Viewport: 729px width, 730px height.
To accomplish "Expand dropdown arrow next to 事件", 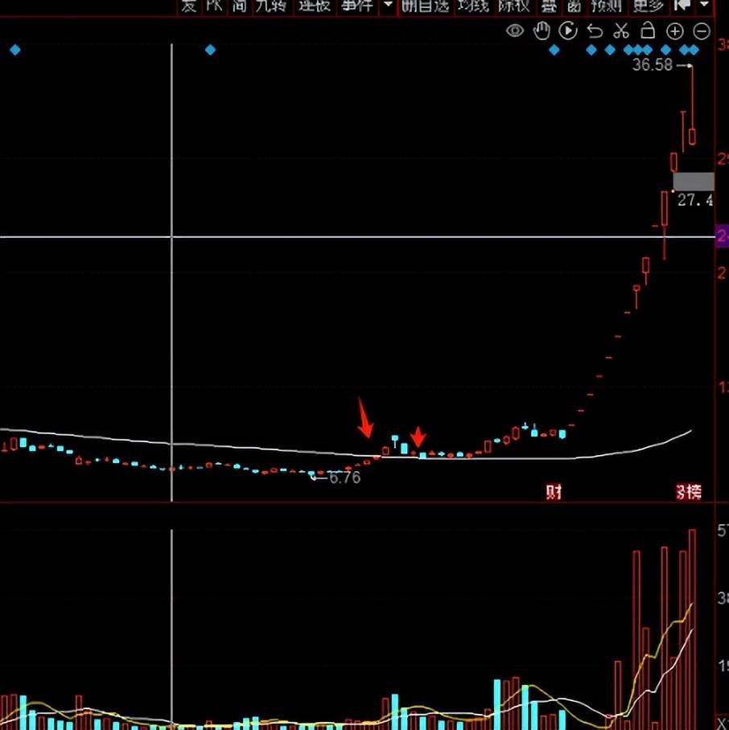I will pyautogui.click(x=388, y=5).
